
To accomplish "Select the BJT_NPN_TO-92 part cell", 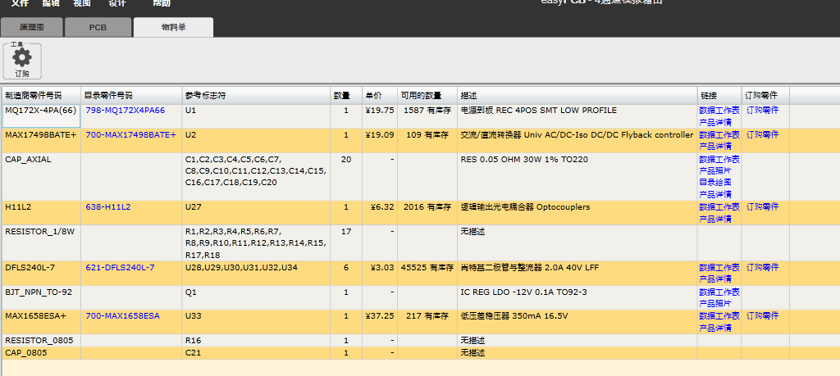I will [42, 298].
